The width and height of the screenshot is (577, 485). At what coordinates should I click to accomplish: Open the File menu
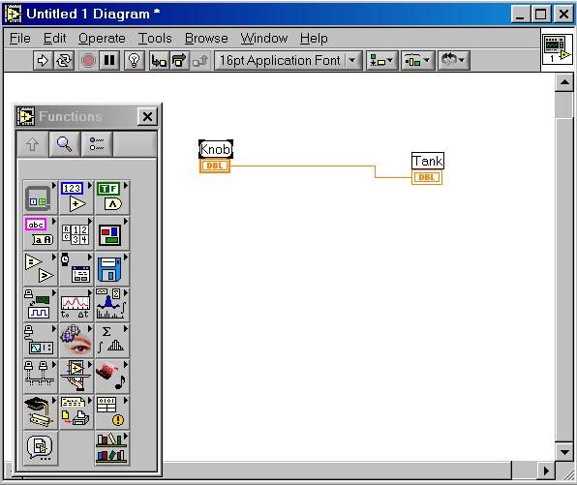coord(20,39)
